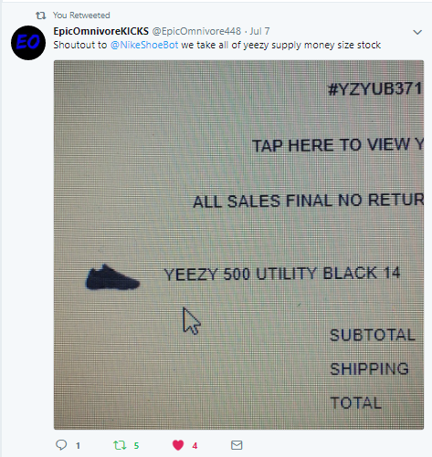Click the black Yeezy shoe picture in photo

tap(112, 277)
